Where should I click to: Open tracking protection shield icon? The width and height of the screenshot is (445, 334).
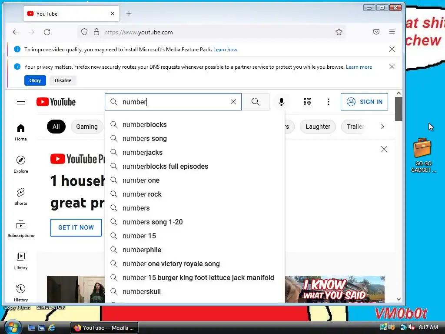pos(84,32)
